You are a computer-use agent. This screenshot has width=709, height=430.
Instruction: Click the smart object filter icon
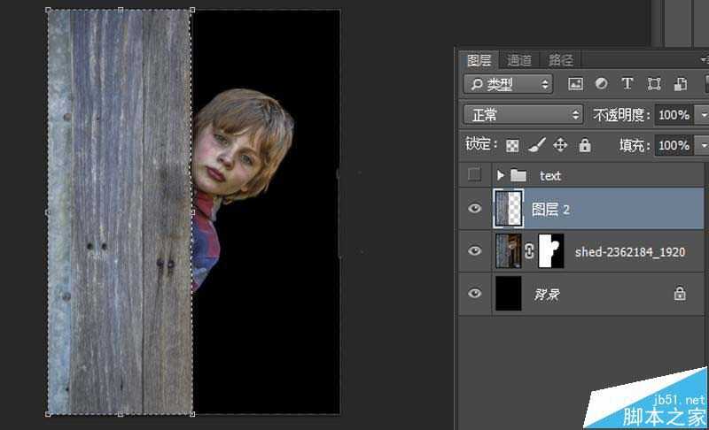681,84
